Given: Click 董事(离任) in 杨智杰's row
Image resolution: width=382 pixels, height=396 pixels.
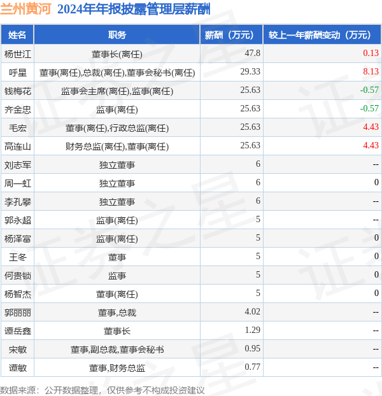Looking at the screenshot, I should pyautogui.click(x=117, y=294).
